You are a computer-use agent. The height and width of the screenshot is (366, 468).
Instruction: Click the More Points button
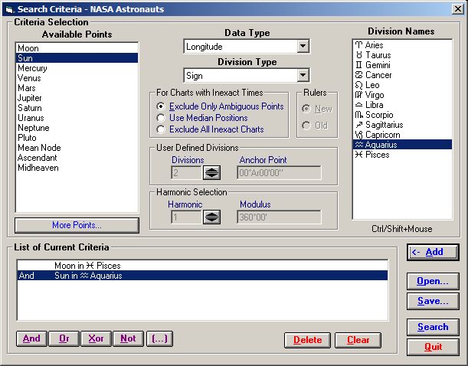coord(77,225)
